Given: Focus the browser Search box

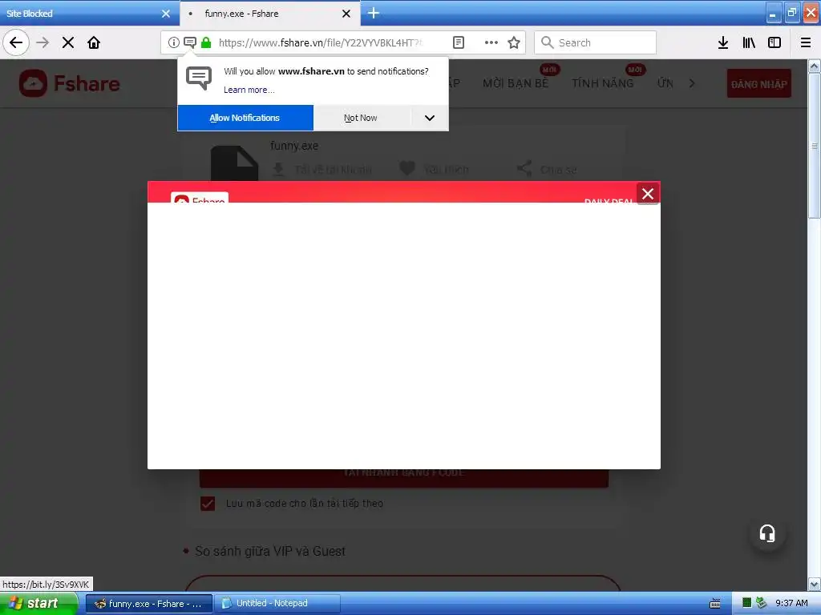Looking at the screenshot, I should point(595,42).
